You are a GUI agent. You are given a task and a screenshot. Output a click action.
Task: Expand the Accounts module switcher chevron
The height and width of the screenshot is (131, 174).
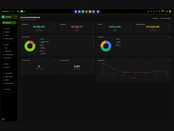click(16, 17)
